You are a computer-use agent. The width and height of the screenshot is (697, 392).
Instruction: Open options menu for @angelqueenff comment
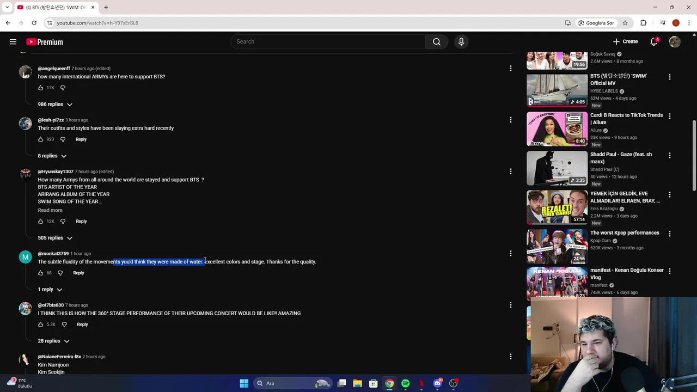point(510,69)
